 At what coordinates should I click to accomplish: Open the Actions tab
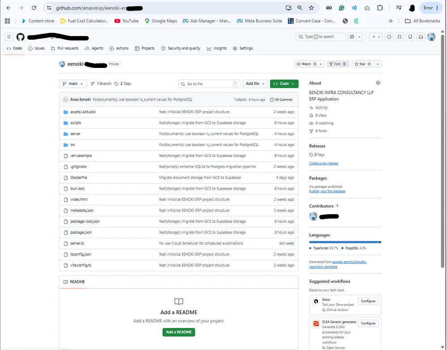click(119, 48)
